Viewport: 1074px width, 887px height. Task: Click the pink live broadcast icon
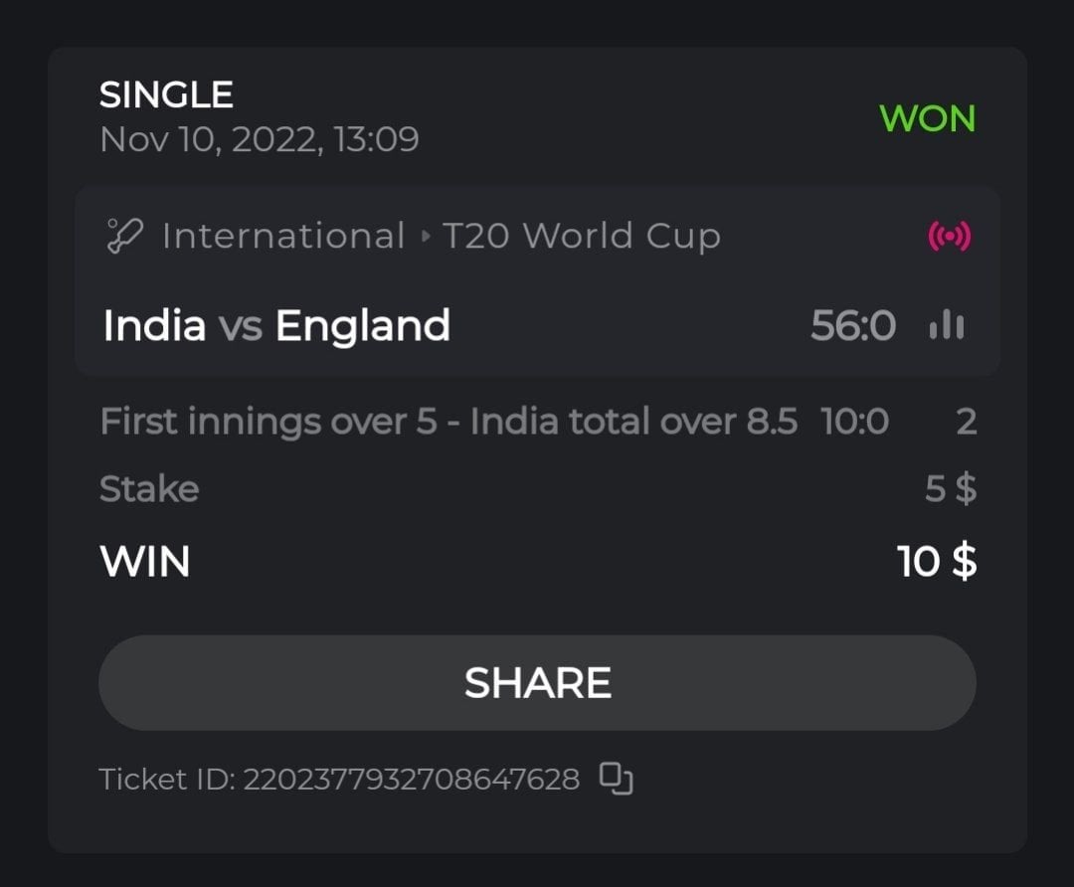[x=949, y=237]
